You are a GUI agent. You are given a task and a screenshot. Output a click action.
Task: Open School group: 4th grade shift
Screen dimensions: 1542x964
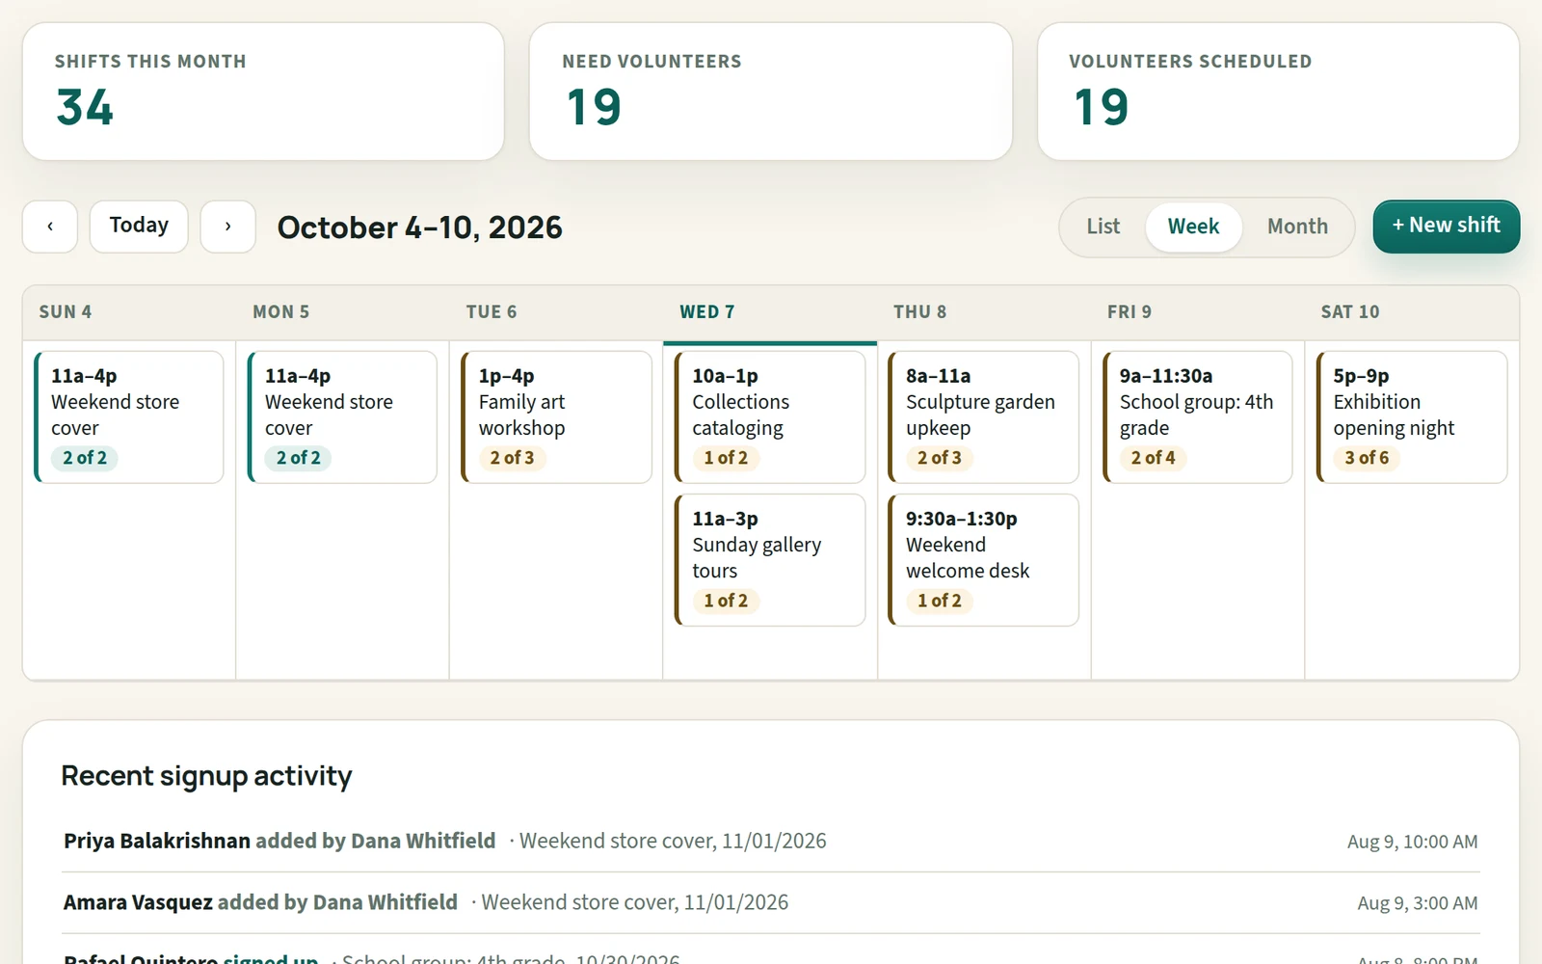[1197, 416]
